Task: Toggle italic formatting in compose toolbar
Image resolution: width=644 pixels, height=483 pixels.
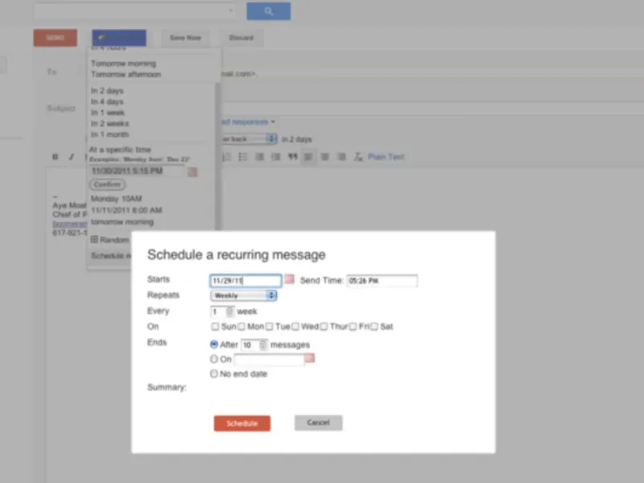Action: (72, 157)
